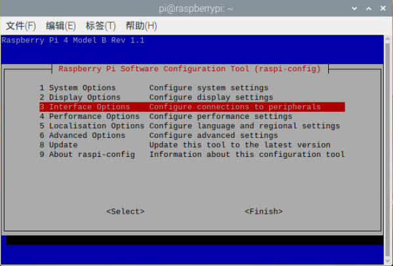Screen dimensions: 393x266
Task: Click 'Configure advanced settings' description
Action: coord(214,135)
